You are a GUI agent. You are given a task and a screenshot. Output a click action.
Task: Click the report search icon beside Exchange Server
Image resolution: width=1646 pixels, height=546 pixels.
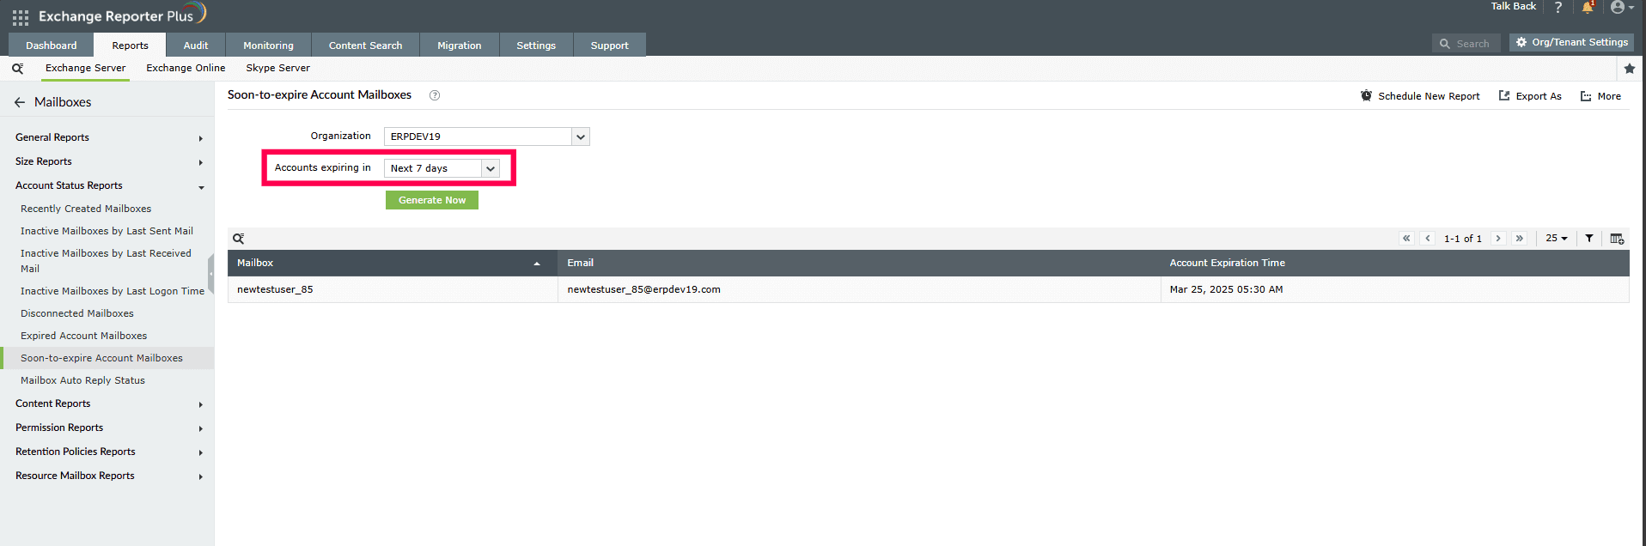click(x=17, y=68)
